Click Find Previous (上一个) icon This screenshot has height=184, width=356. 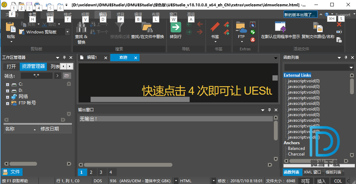click(x=92, y=24)
